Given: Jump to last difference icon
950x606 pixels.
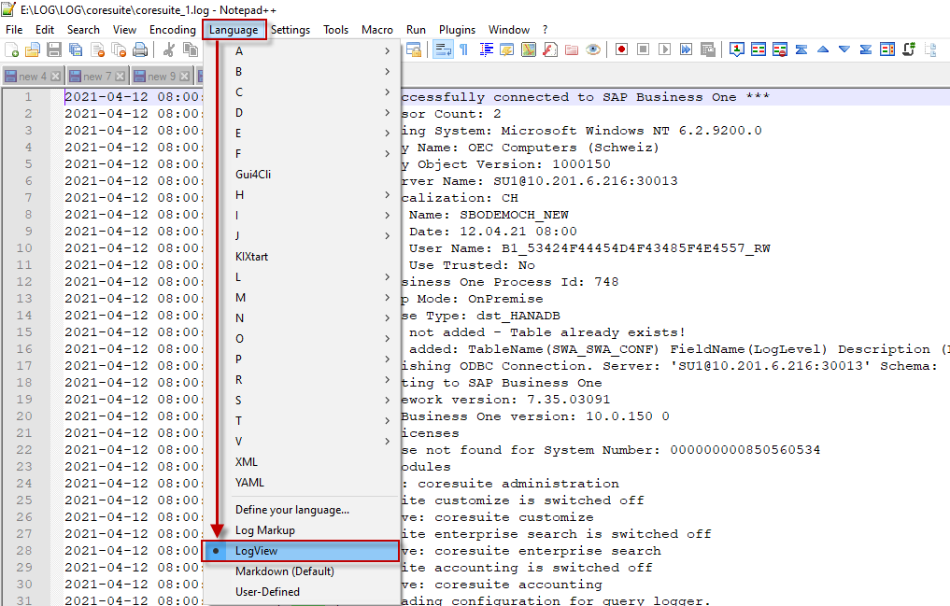Looking at the screenshot, I should (866, 49).
